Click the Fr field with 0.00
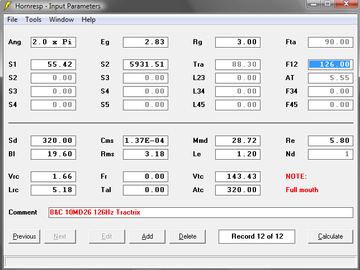Image resolution: width=360 pixels, height=270 pixels. coord(145,176)
